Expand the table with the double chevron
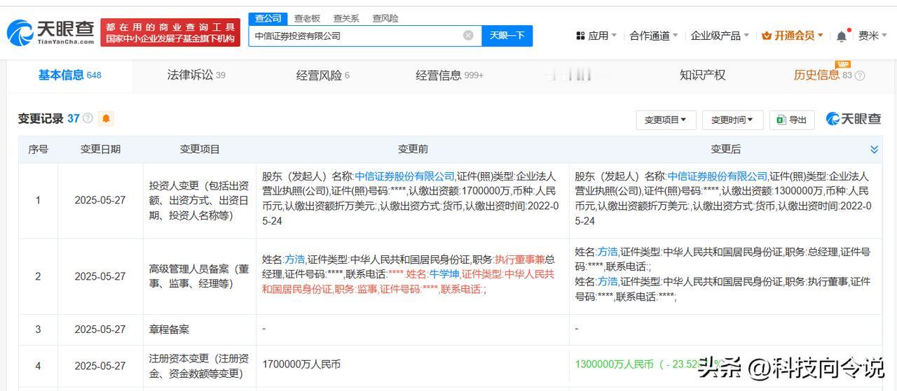Screen dimensions: 897x391 (874, 149)
